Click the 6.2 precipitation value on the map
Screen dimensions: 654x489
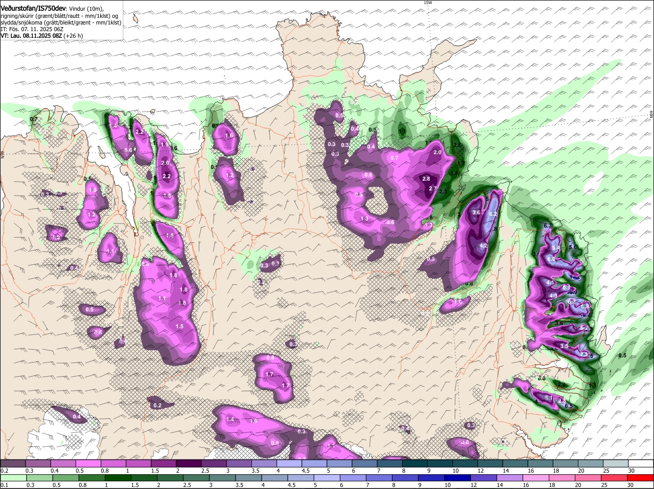pyautogui.click(x=493, y=214)
